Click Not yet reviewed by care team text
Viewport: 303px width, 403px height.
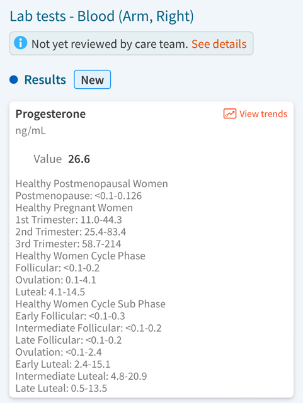pos(110,44)
